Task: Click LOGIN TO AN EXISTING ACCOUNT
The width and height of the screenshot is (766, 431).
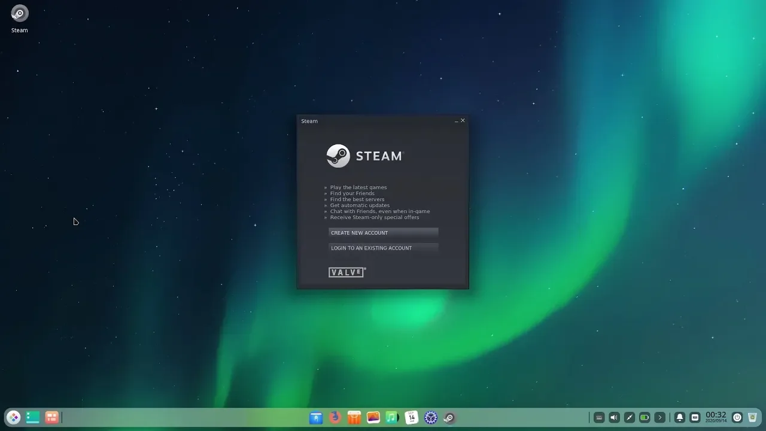Action: coord(383,248)
